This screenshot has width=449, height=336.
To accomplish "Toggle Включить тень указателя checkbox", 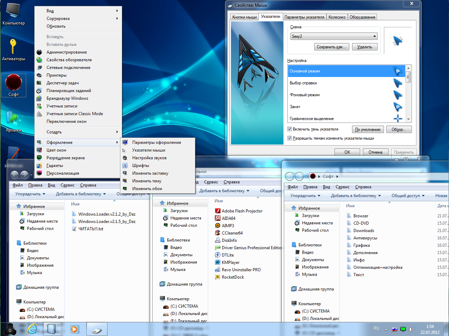I will click(x=289, y=129).
